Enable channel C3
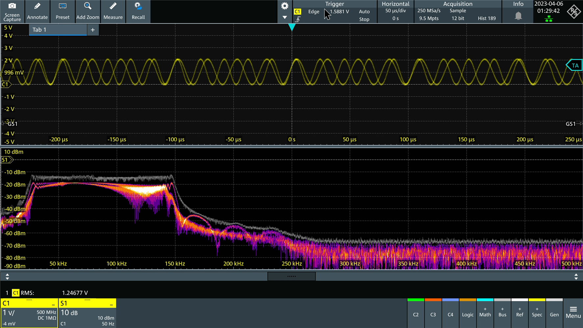583x328 pixels. coord(433,314)
